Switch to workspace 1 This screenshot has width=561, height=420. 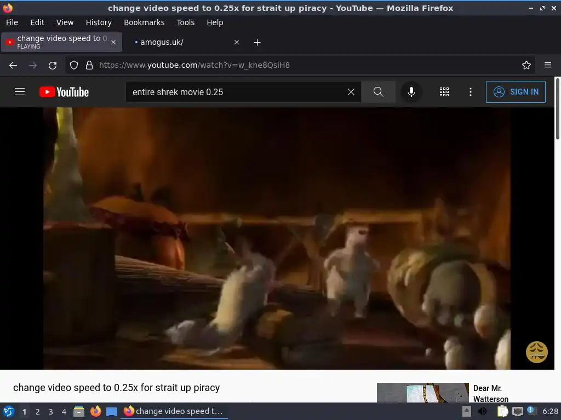coord(24,412)
